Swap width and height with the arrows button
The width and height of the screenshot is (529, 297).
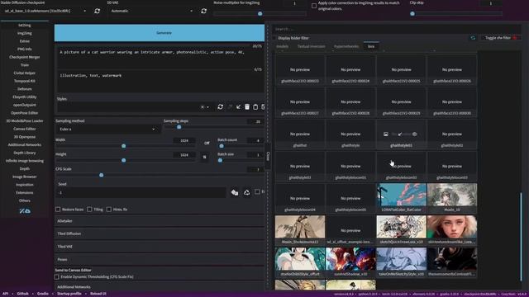point(204,157)
